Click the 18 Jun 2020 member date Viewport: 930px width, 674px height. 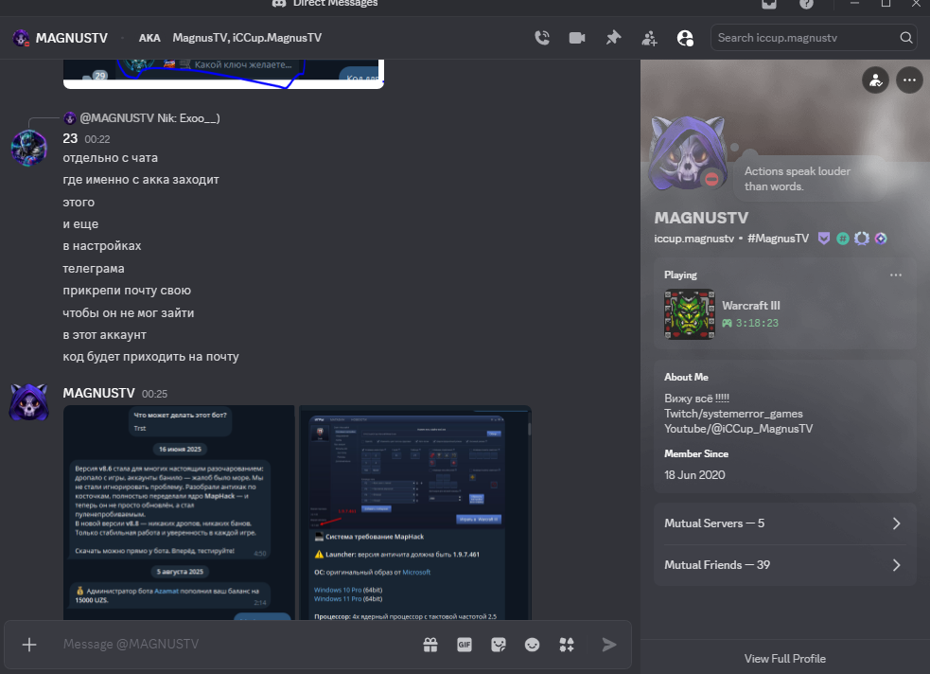694,474
